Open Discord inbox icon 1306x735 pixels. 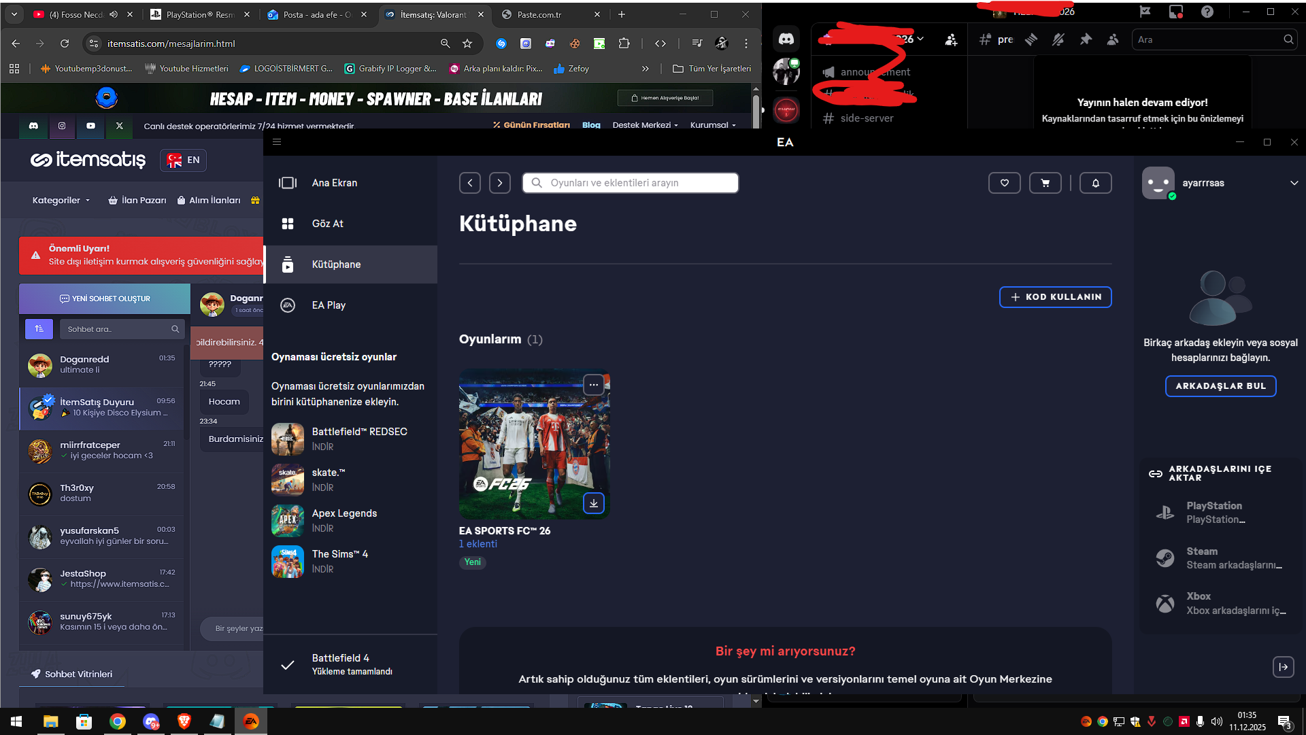coord(1176,12)
